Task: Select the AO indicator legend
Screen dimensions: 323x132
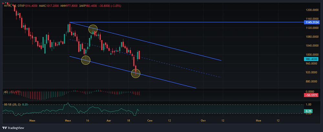Action: tap(12, 92)
